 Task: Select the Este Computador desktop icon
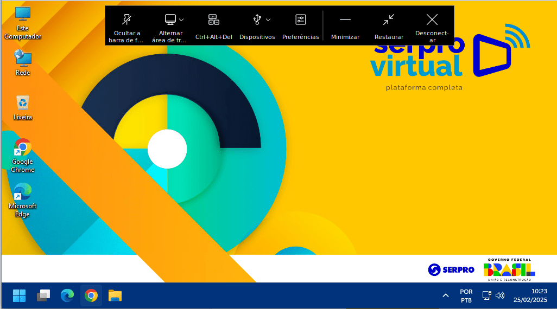(23, 23)
